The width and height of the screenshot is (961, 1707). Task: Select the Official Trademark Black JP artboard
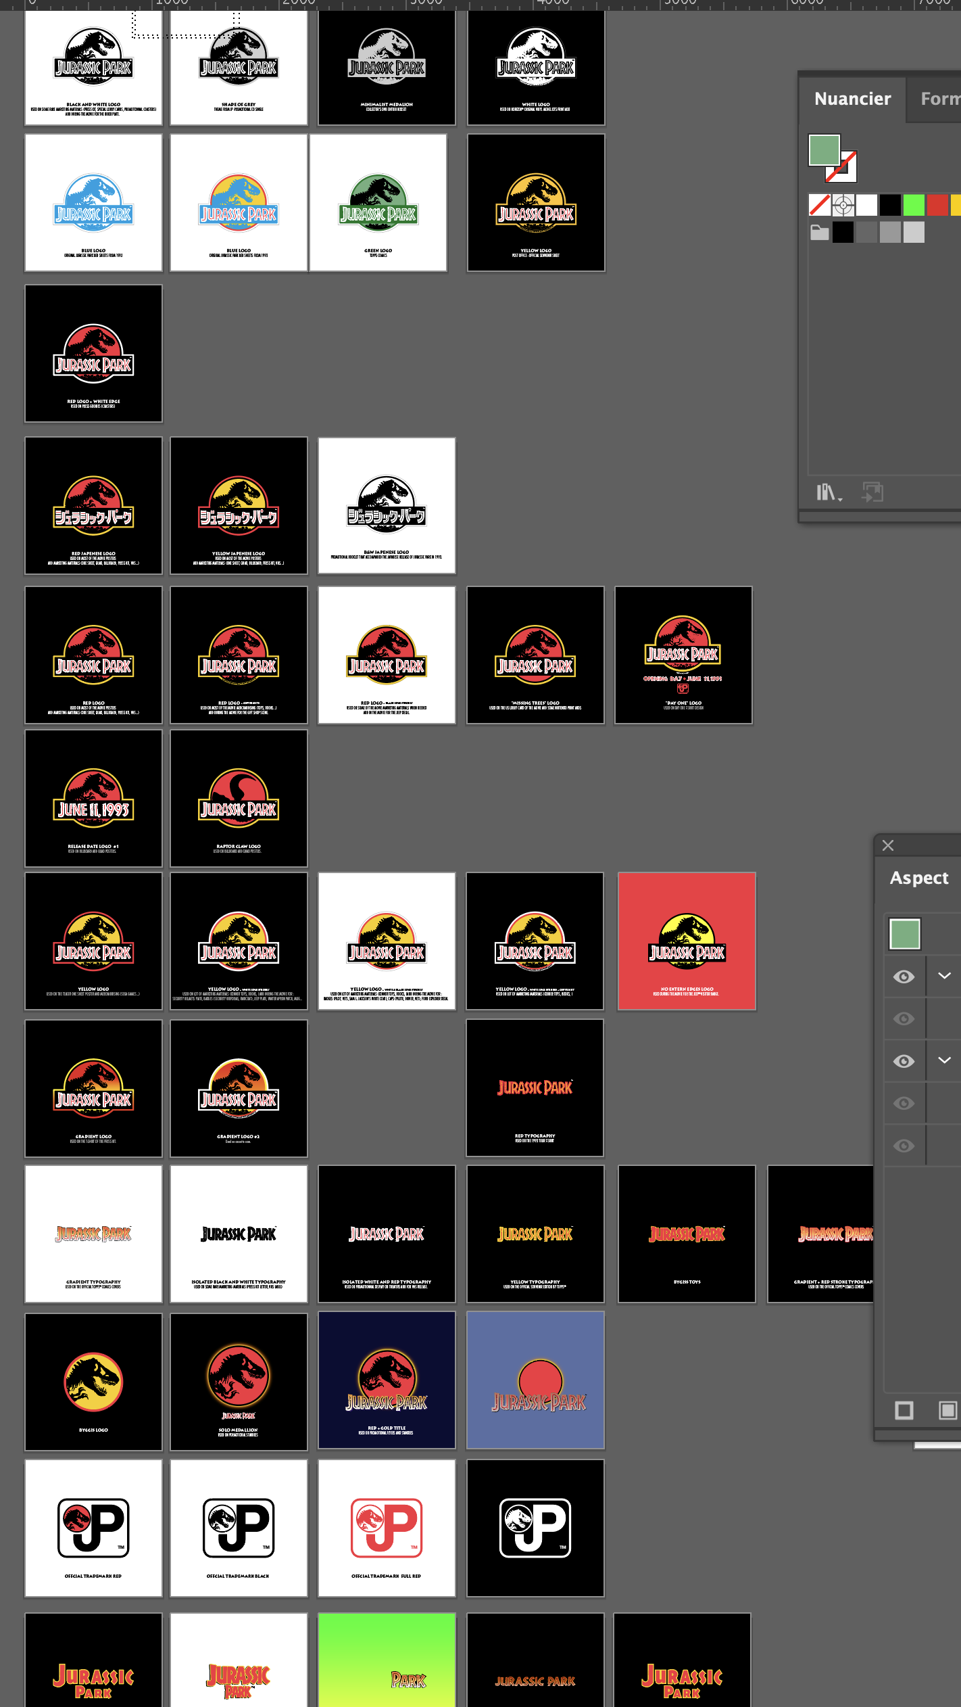click(239, 1528)
